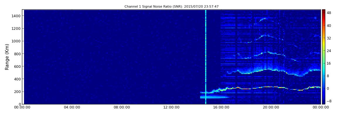
Task: Click the 400 range tick label
Action: [17, 79]
